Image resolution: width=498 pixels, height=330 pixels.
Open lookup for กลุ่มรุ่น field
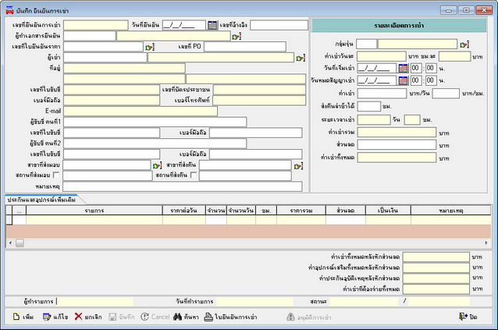[464, 44]
